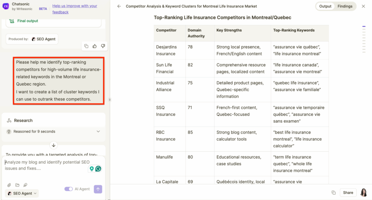Select the RBC Insurance cell

(170, 139)
